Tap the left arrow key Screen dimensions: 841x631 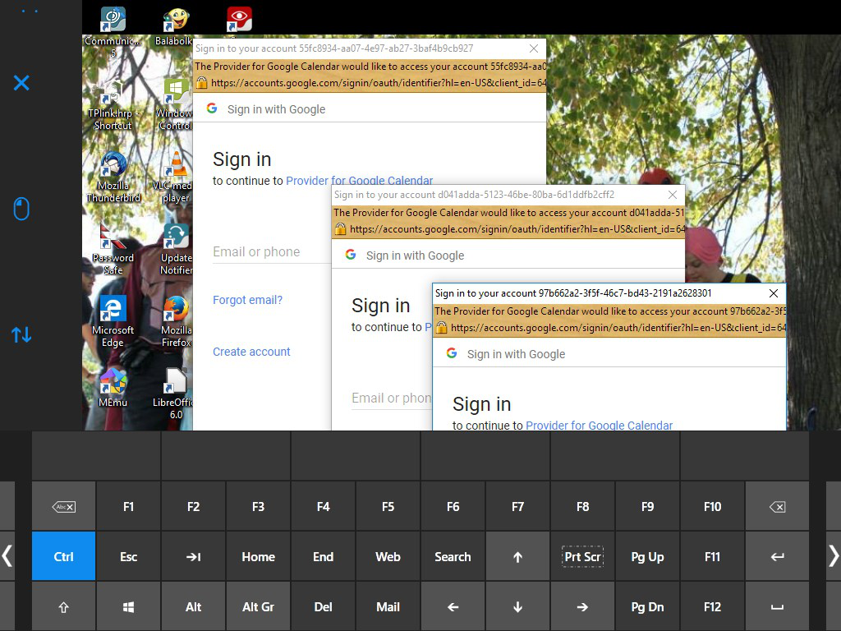click(x=453, y=607)
